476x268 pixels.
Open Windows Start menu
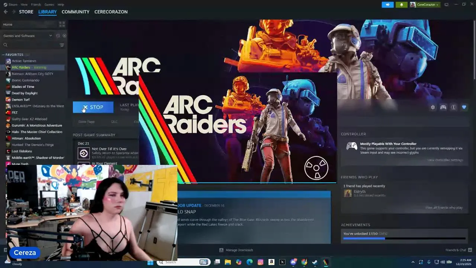click(150, 262)
